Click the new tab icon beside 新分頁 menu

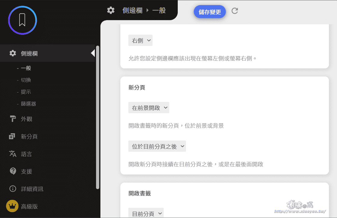pos(12,136)
